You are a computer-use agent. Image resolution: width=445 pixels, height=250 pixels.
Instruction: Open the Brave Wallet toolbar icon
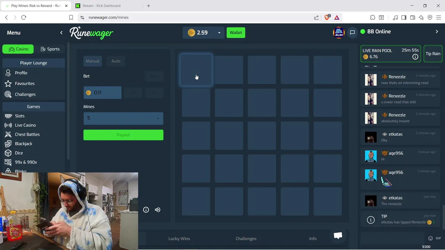click(413, 17)
